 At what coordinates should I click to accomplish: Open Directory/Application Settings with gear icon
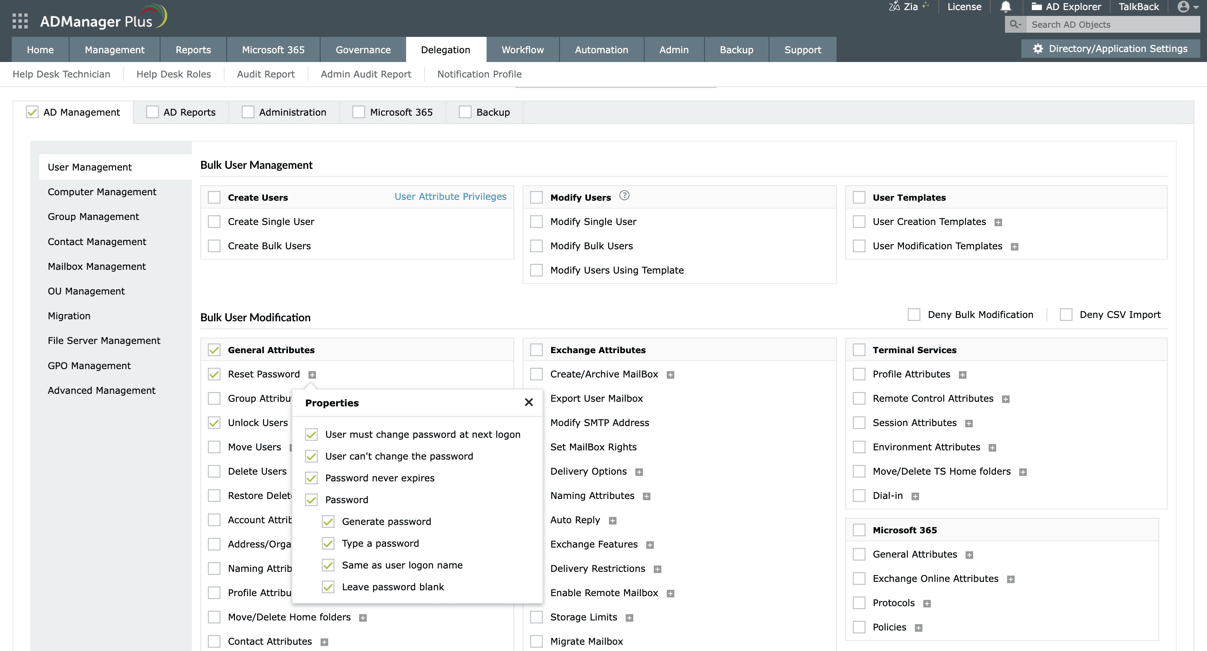coord(1110,48)
